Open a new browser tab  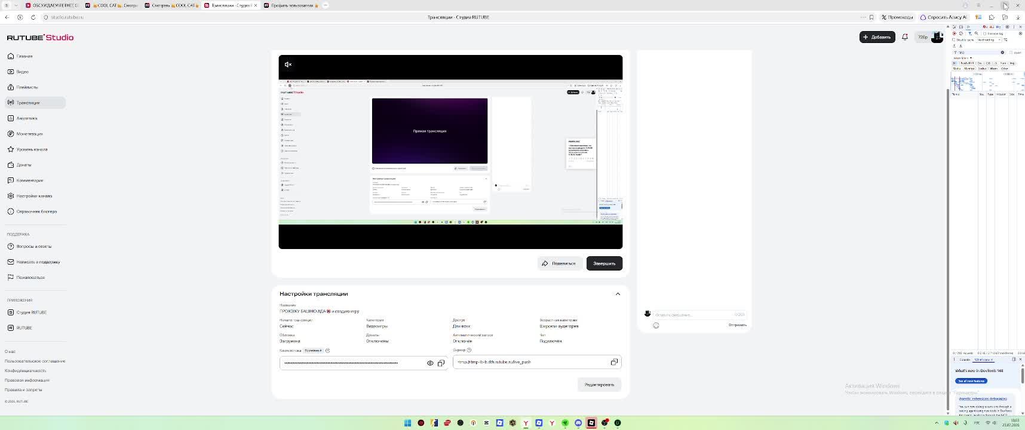(x=326, y=5)
